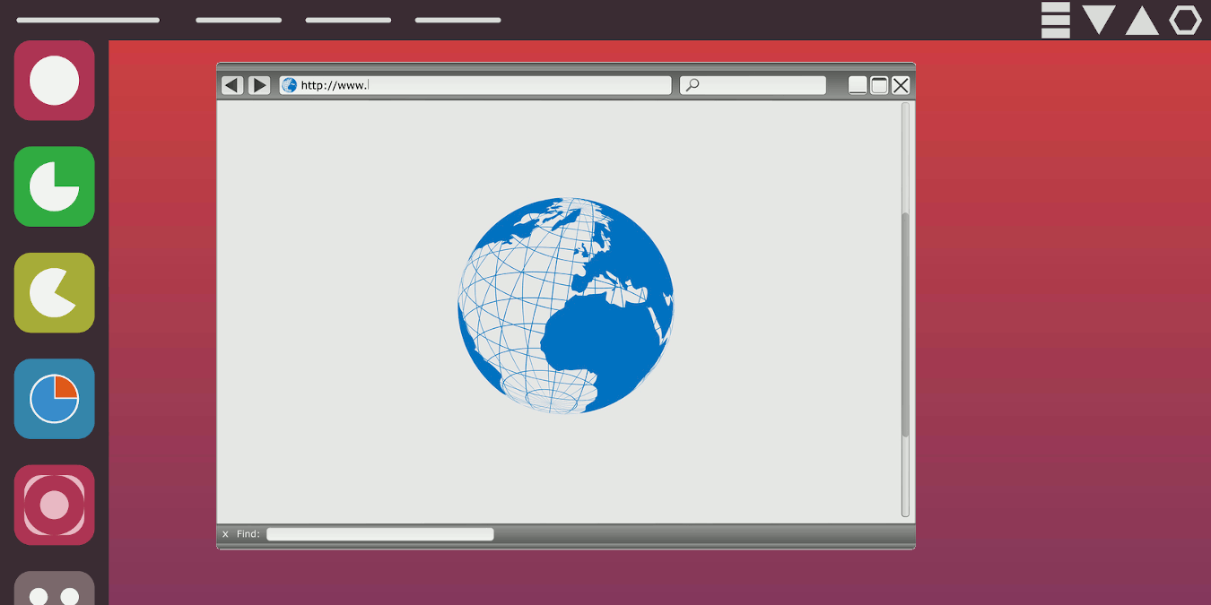
Task: Open the white circle app at the dock top
Action: 54,81
